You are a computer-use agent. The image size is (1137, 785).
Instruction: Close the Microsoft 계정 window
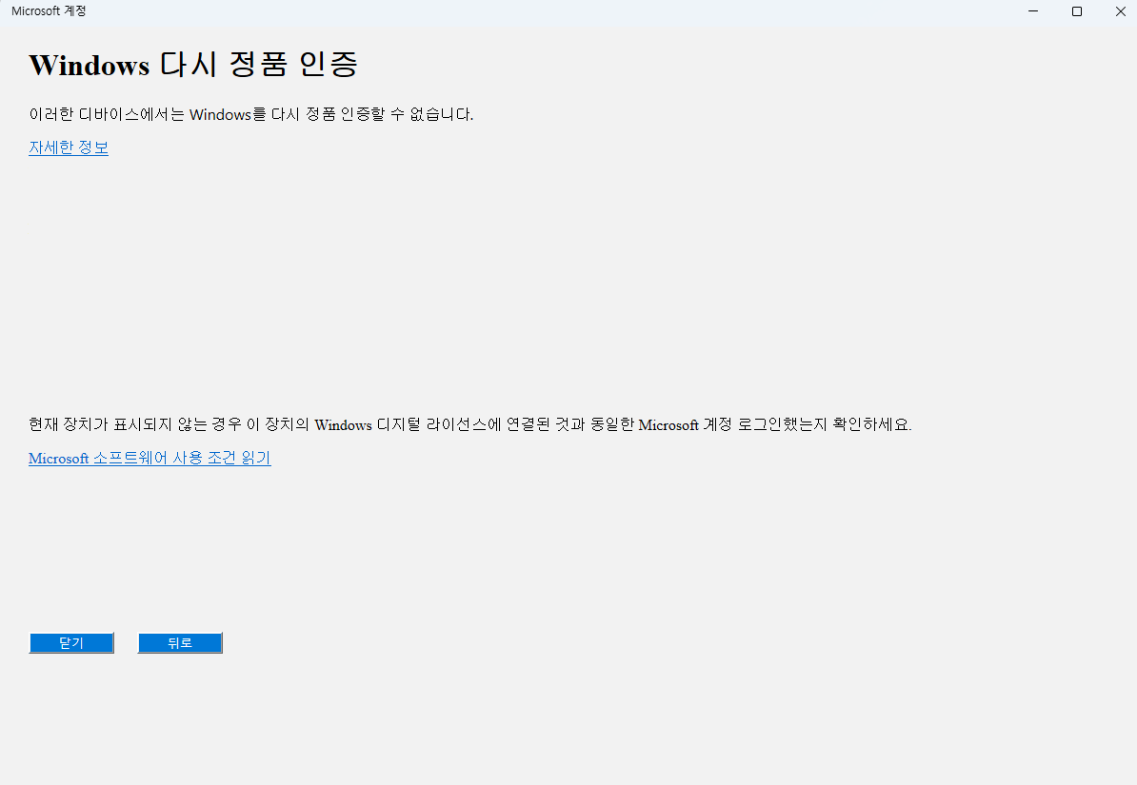pos(1120,11)
